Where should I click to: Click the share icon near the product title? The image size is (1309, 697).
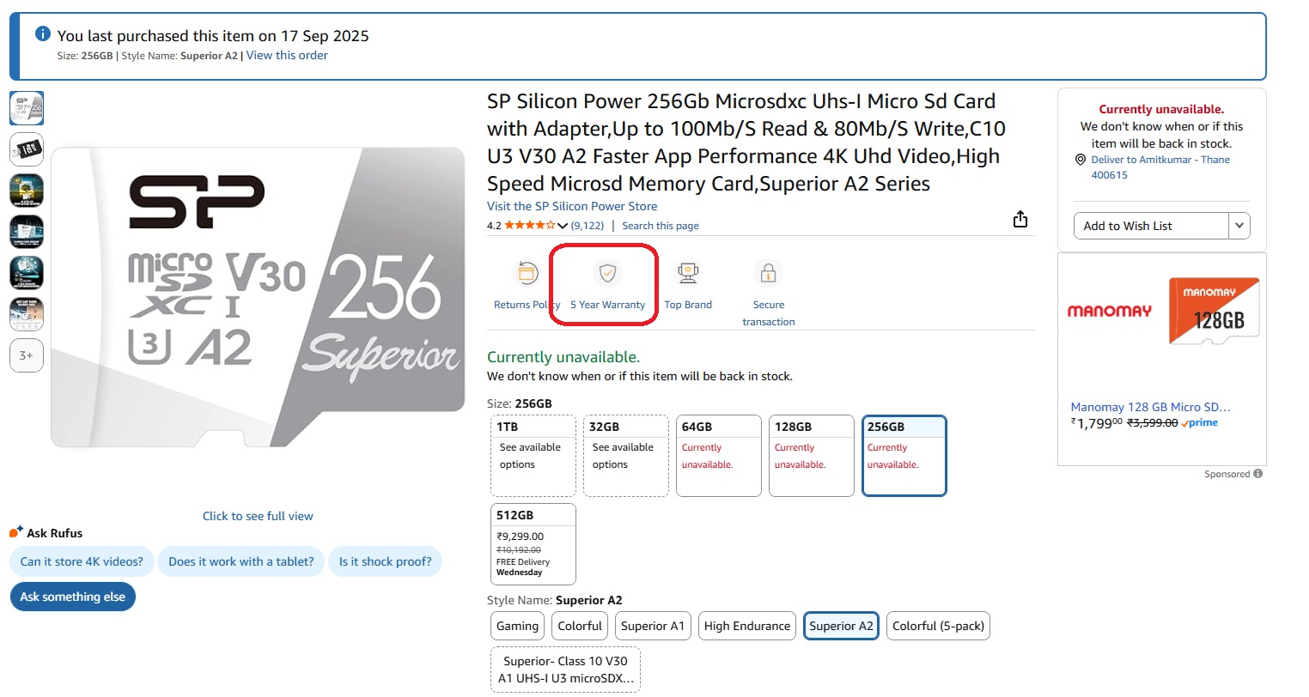click(1020, 220)
